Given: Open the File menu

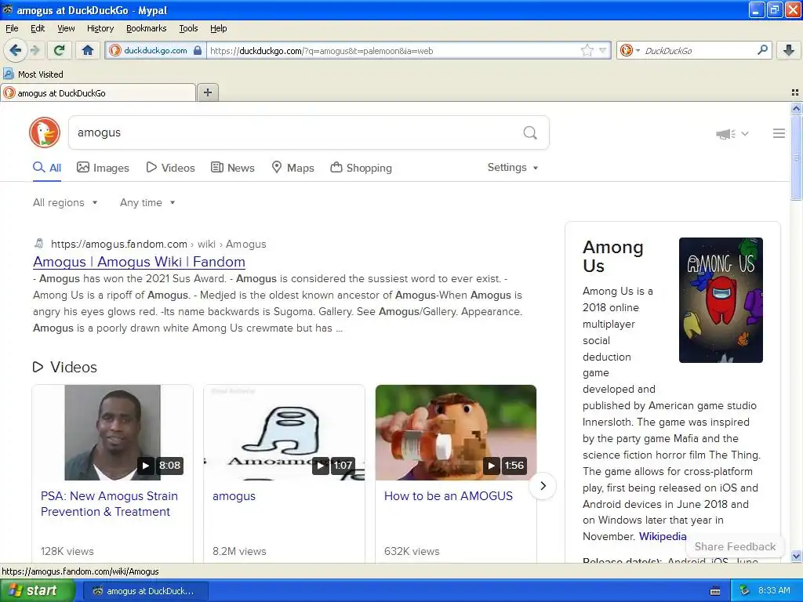Looking at the screenshot, I should (12, 28).
